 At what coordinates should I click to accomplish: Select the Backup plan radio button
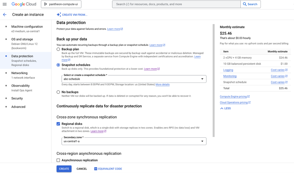pos(58,49)
